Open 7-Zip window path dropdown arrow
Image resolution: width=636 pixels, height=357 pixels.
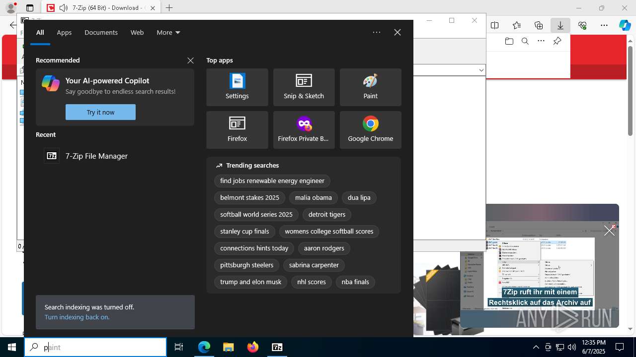tap(481, 70)
